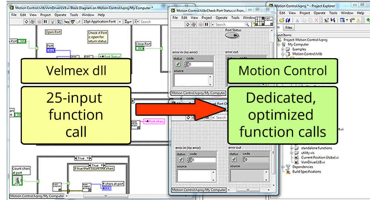Open the Application Font dropdown
Image resolution: width=370 pixels, height=200 pixels.
pos(102,21)
